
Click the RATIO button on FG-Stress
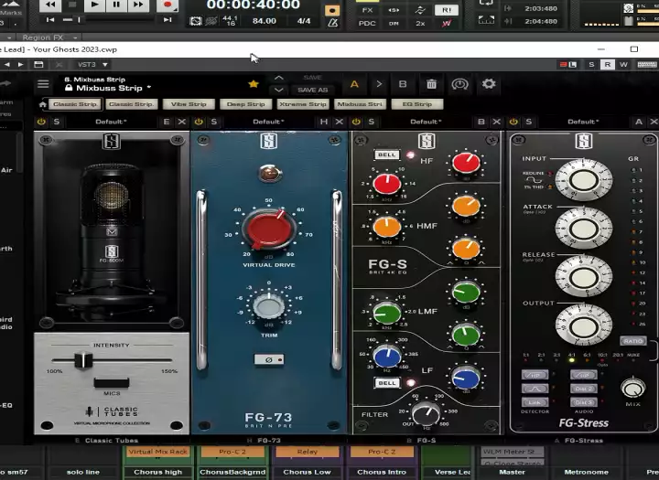tap(633, 341)
